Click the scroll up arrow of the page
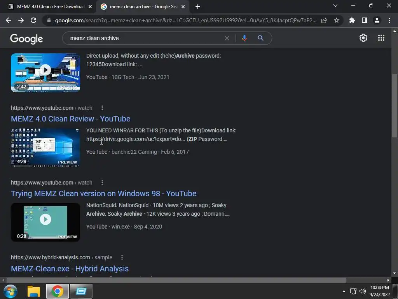The height and width of the screenshot is (299, 398). point(395,31)
